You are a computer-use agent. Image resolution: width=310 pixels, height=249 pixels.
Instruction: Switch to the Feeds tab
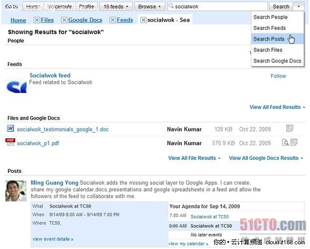(x=125, y=20)
